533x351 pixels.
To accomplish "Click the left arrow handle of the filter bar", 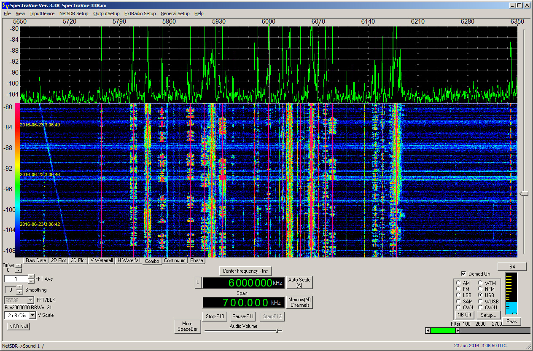I will pyautogui.click(x=428, y=331).
